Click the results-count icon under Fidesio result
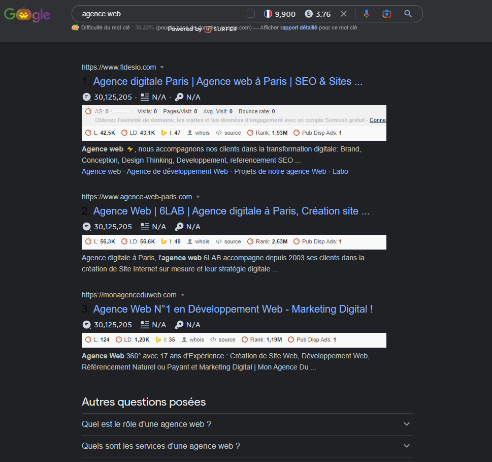492x462 pixels. [x=87, y=97]
